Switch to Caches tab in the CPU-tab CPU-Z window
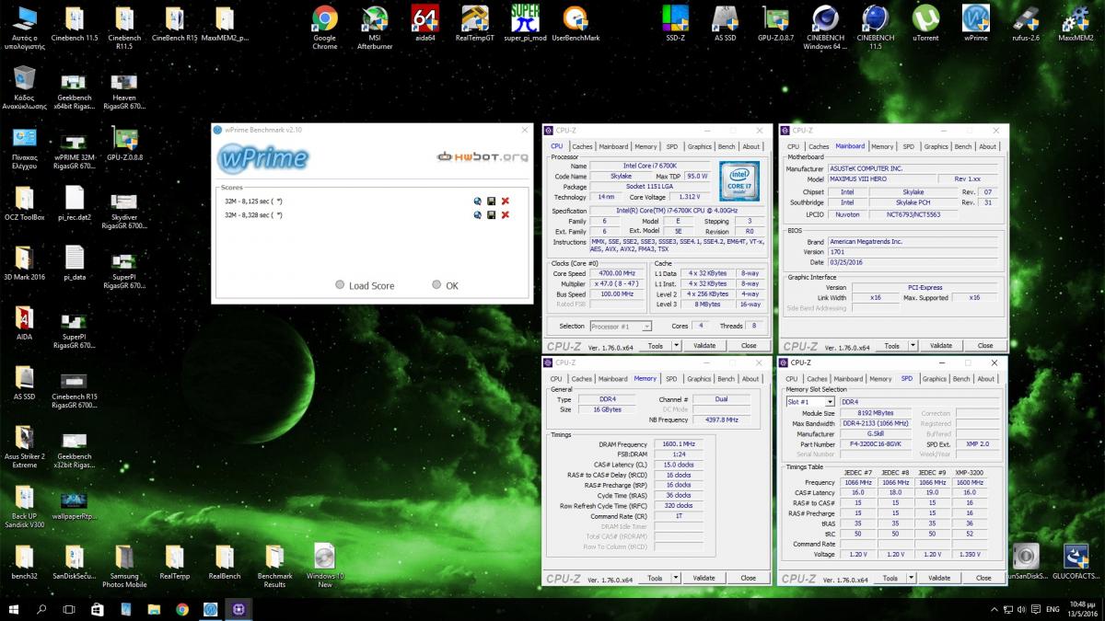Viewport: 1105px width, 621px height. [582, 146]
